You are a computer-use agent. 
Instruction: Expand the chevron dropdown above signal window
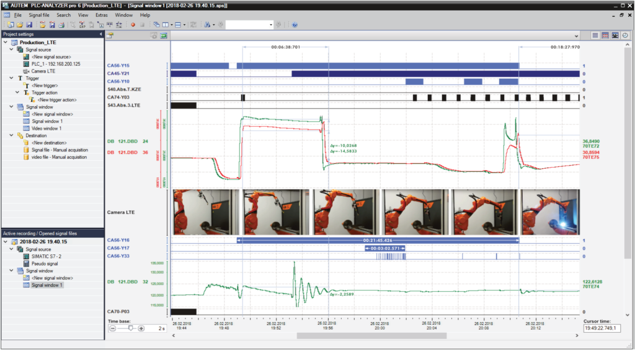coord(577,35)
